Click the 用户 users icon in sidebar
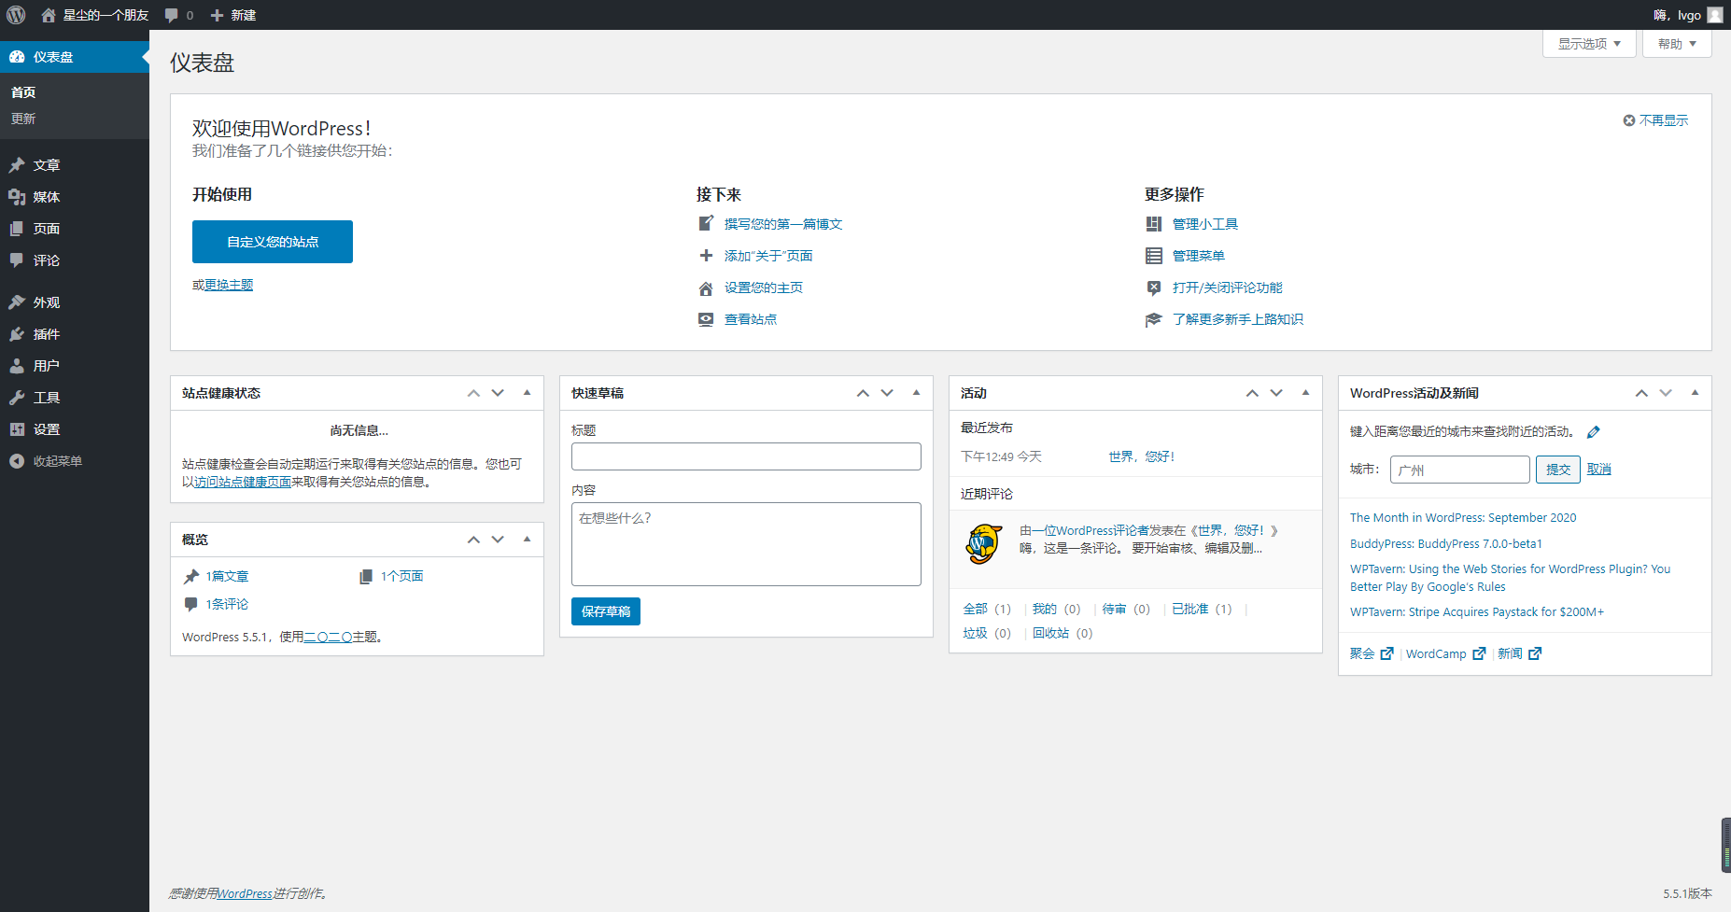This screenshot has width=1731, height=912. coord(17,366)
